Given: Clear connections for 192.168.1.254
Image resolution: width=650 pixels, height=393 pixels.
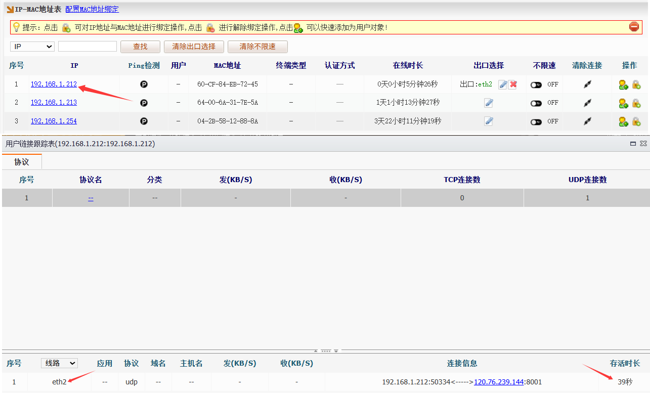Looking at the screenshot, I should click(587, 121).
